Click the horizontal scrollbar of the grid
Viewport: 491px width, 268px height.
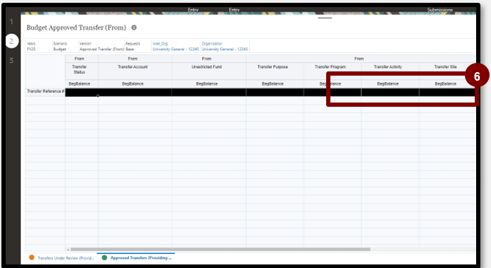[x=221, y=250]
